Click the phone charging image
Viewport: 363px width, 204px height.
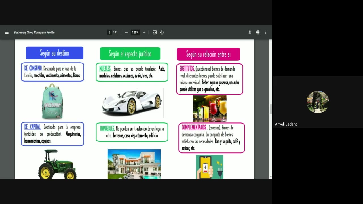pyautogui.click(x=210, y=167)
